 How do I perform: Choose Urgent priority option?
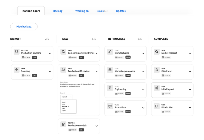(64, 110)
